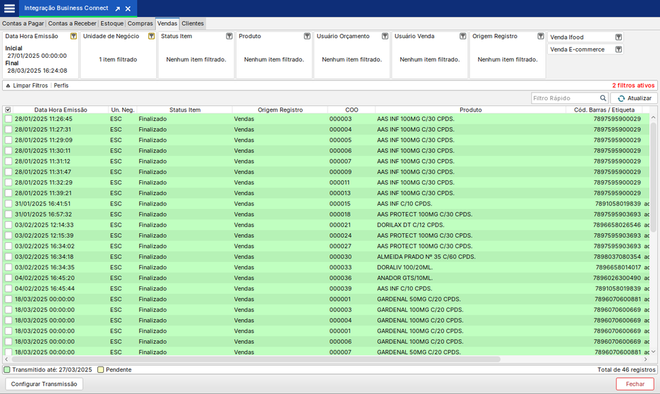
Task: Open the Venda E-commerce filter dropdown
Action: (x=618, y=50)
